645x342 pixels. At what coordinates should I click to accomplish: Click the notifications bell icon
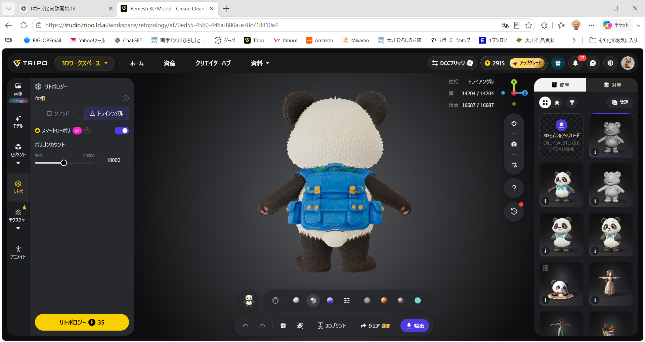point(575,63)
